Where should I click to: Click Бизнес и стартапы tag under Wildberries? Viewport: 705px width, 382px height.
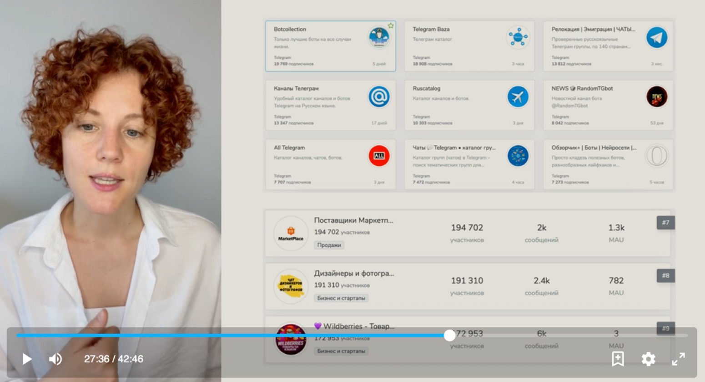tap(341, 351)
